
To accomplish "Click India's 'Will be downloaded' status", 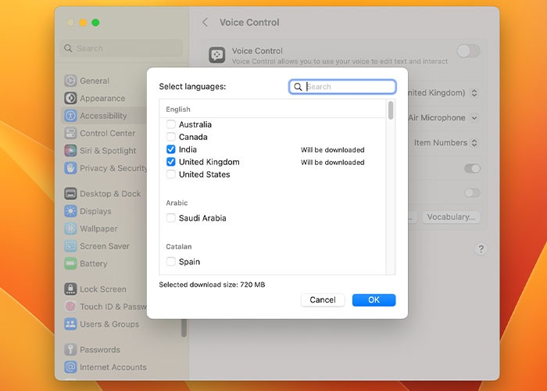I will [332, 150].
